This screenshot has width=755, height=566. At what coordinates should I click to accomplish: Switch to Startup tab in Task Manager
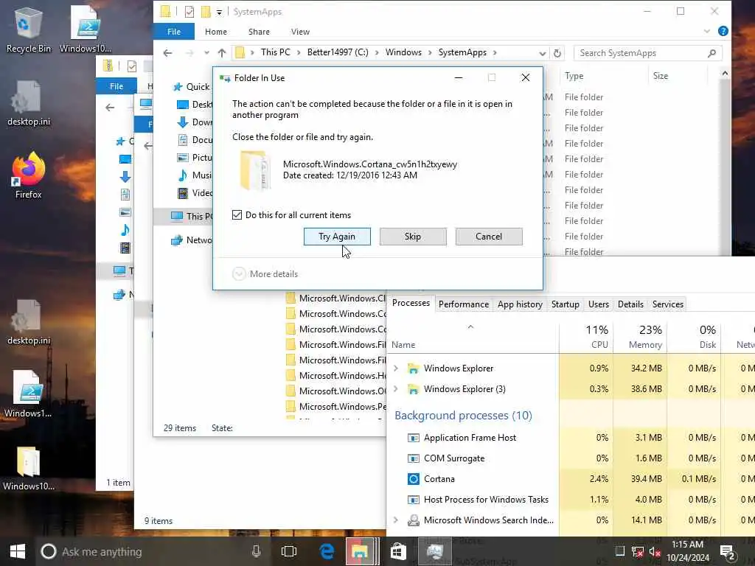click(x=565, y=304)
